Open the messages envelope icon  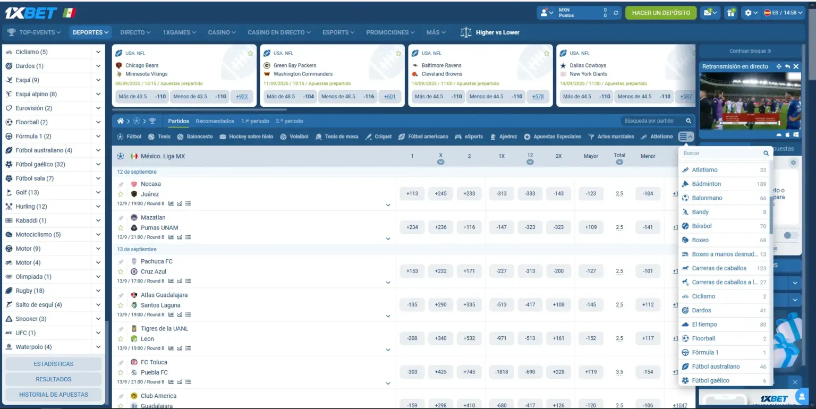710,13
